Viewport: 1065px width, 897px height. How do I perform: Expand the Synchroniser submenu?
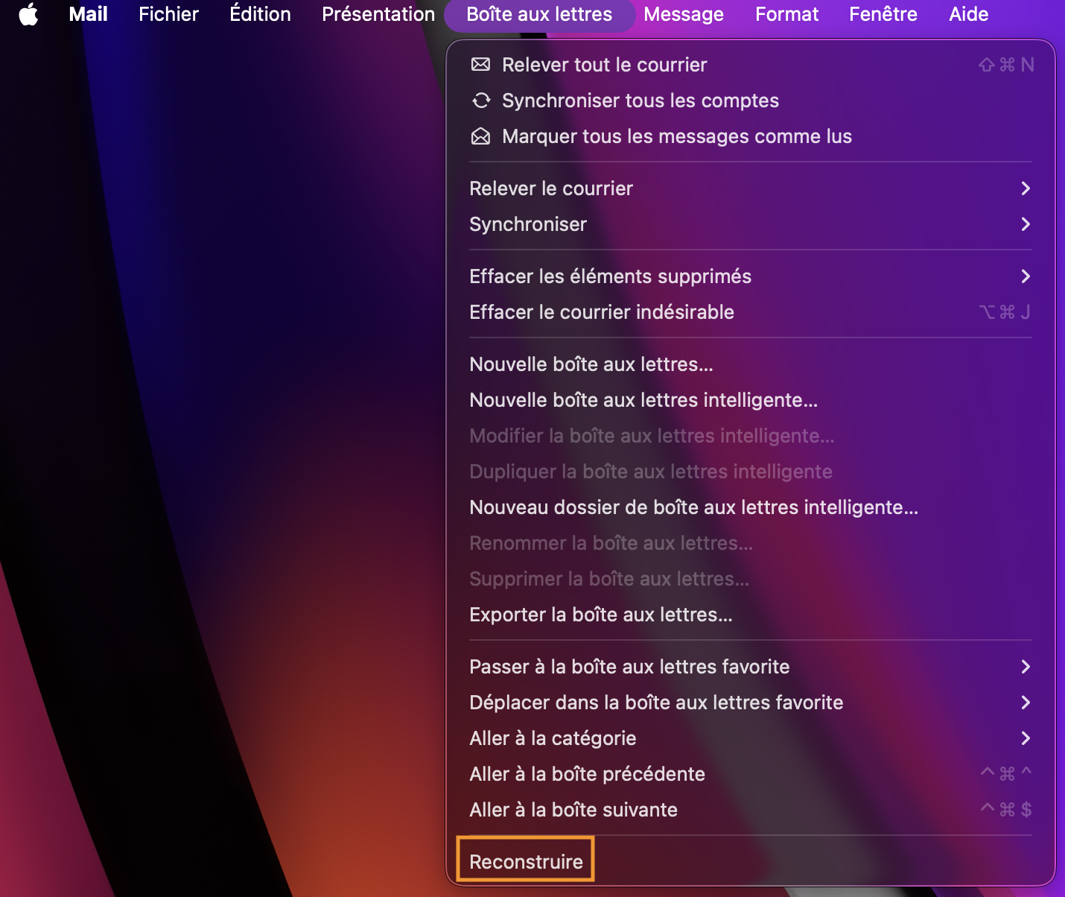tap(751, 224)
